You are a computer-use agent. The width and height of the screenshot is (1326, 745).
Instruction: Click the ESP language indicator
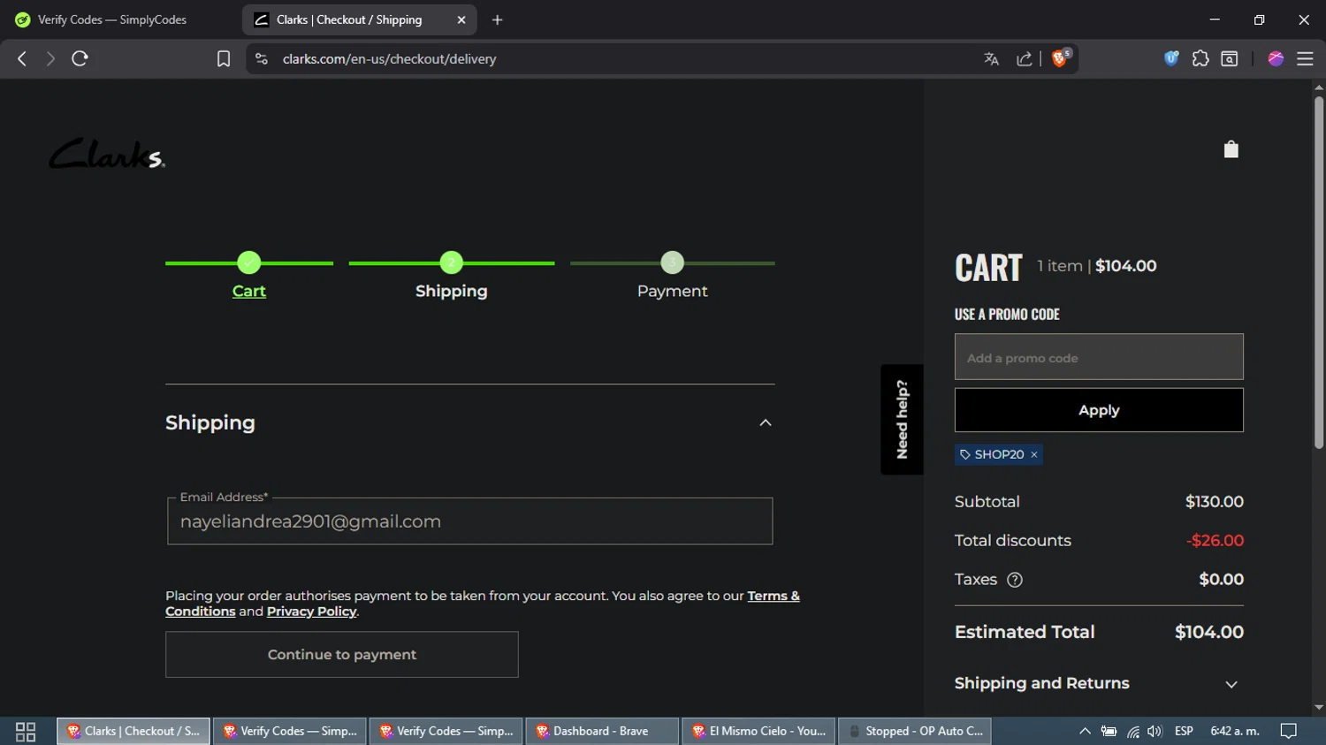pos(1184,731)
